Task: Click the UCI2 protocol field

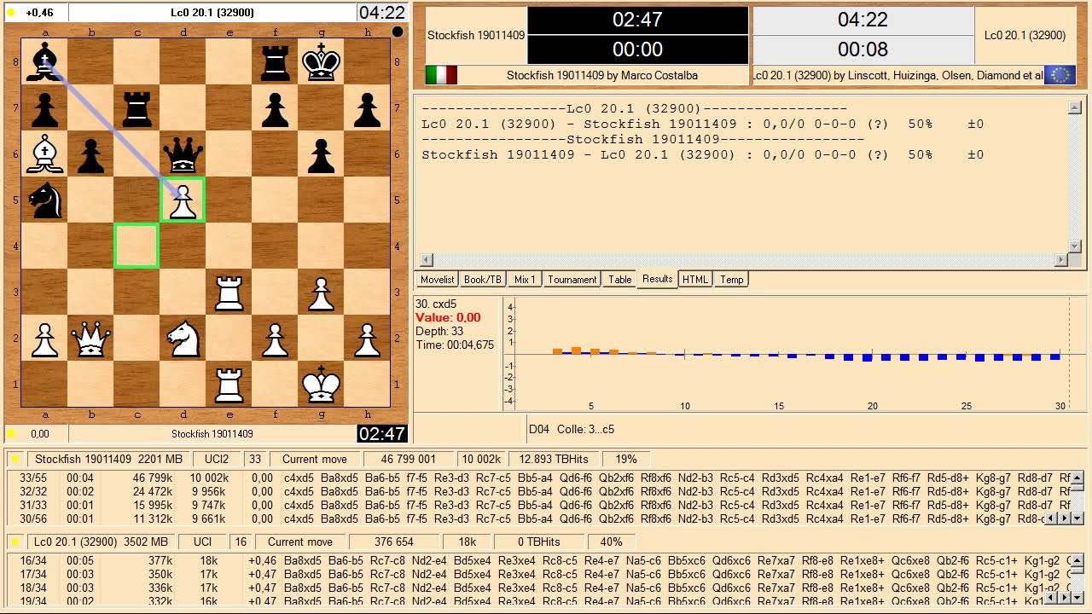Action: (217, 459)
